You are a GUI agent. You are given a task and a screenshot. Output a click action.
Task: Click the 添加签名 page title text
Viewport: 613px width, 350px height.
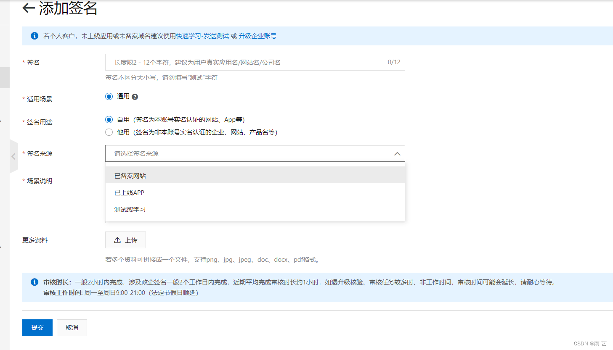pos(68,8)
